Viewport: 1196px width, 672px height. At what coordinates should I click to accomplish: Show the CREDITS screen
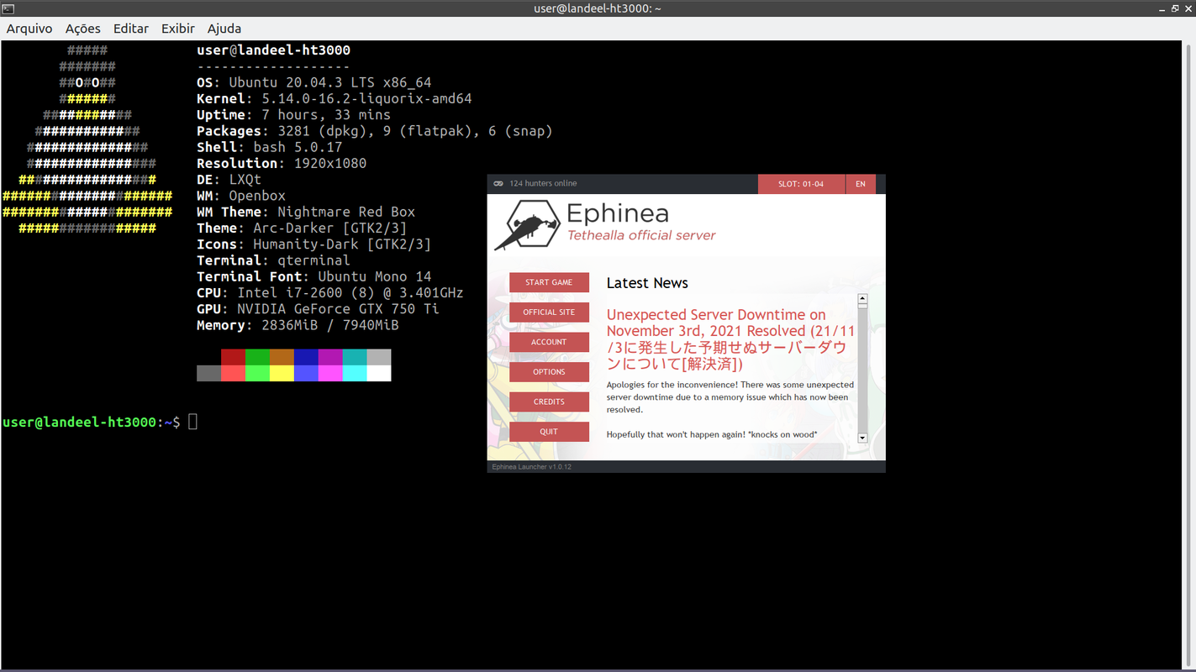pyautogui.click(x=549, y=402)
